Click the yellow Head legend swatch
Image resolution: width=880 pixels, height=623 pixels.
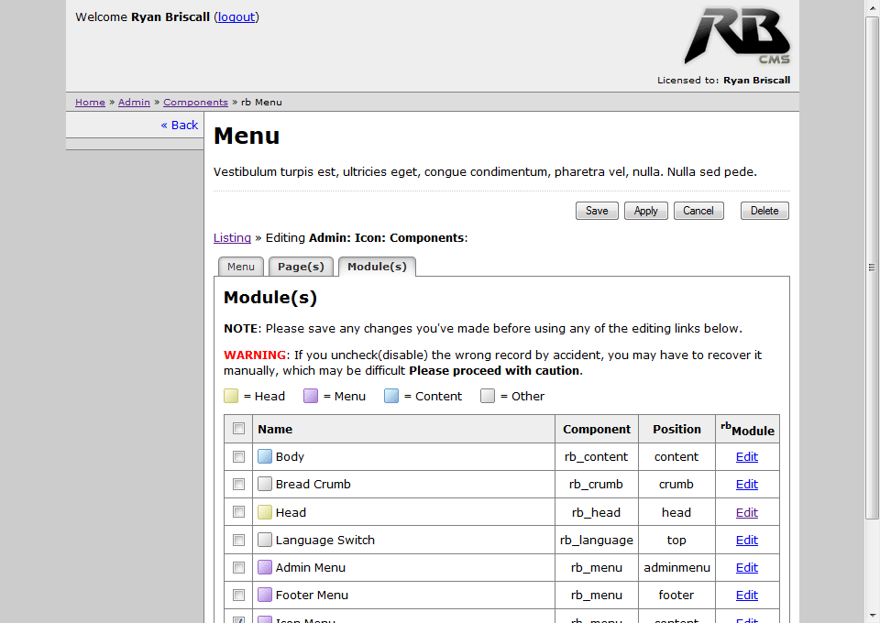[231, 396]
